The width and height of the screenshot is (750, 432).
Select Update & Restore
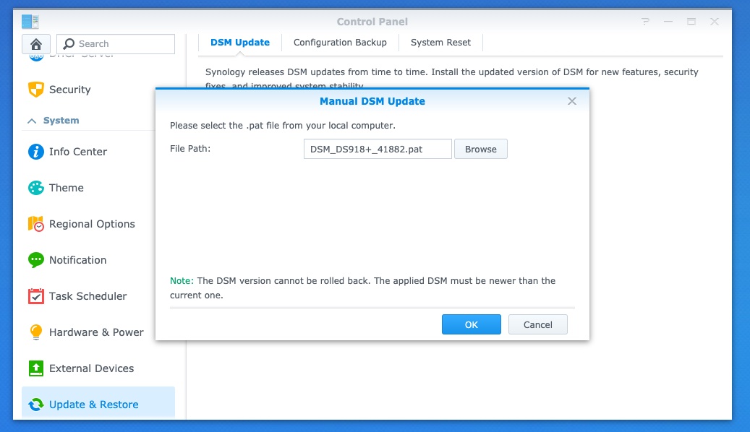[98, 403]
